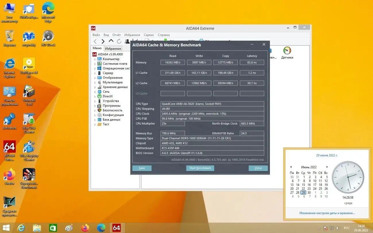The width and height of the screenshot is (373, 233).
Task: Expand the Системная плата tree node
Action: [95, 64]
